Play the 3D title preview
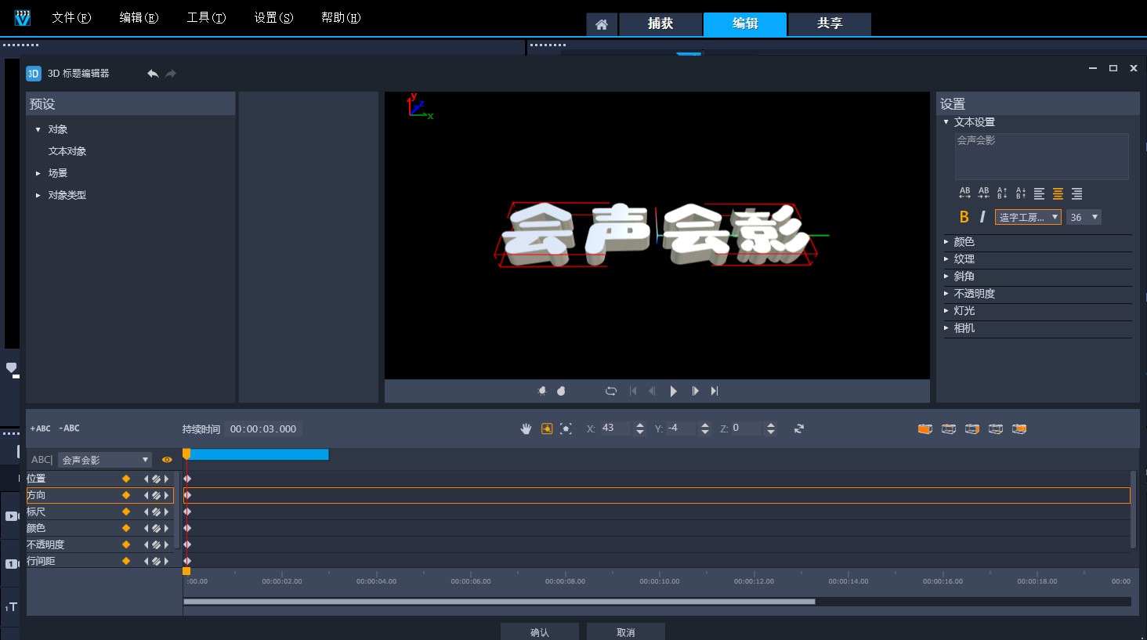Viewport: 1147px width, 640px height. tap(673, 391)
